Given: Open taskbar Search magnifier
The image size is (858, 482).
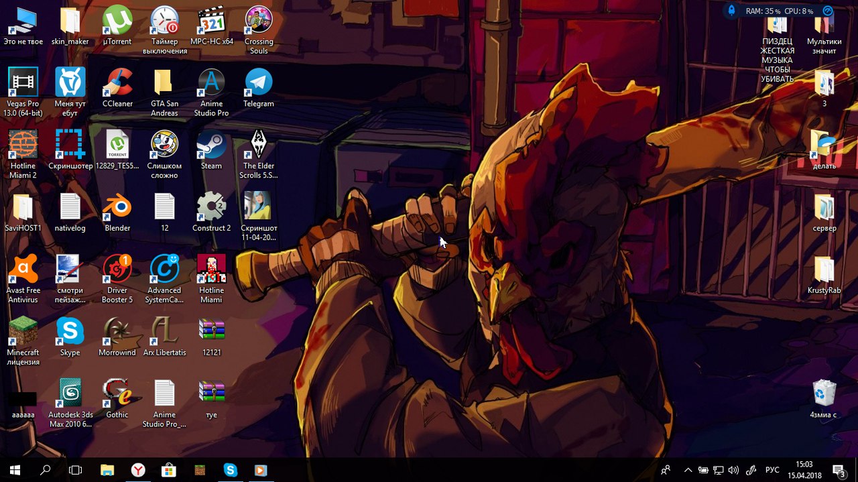Looking at the screenshot, I should pyautogui.click(x=46, y=470).
